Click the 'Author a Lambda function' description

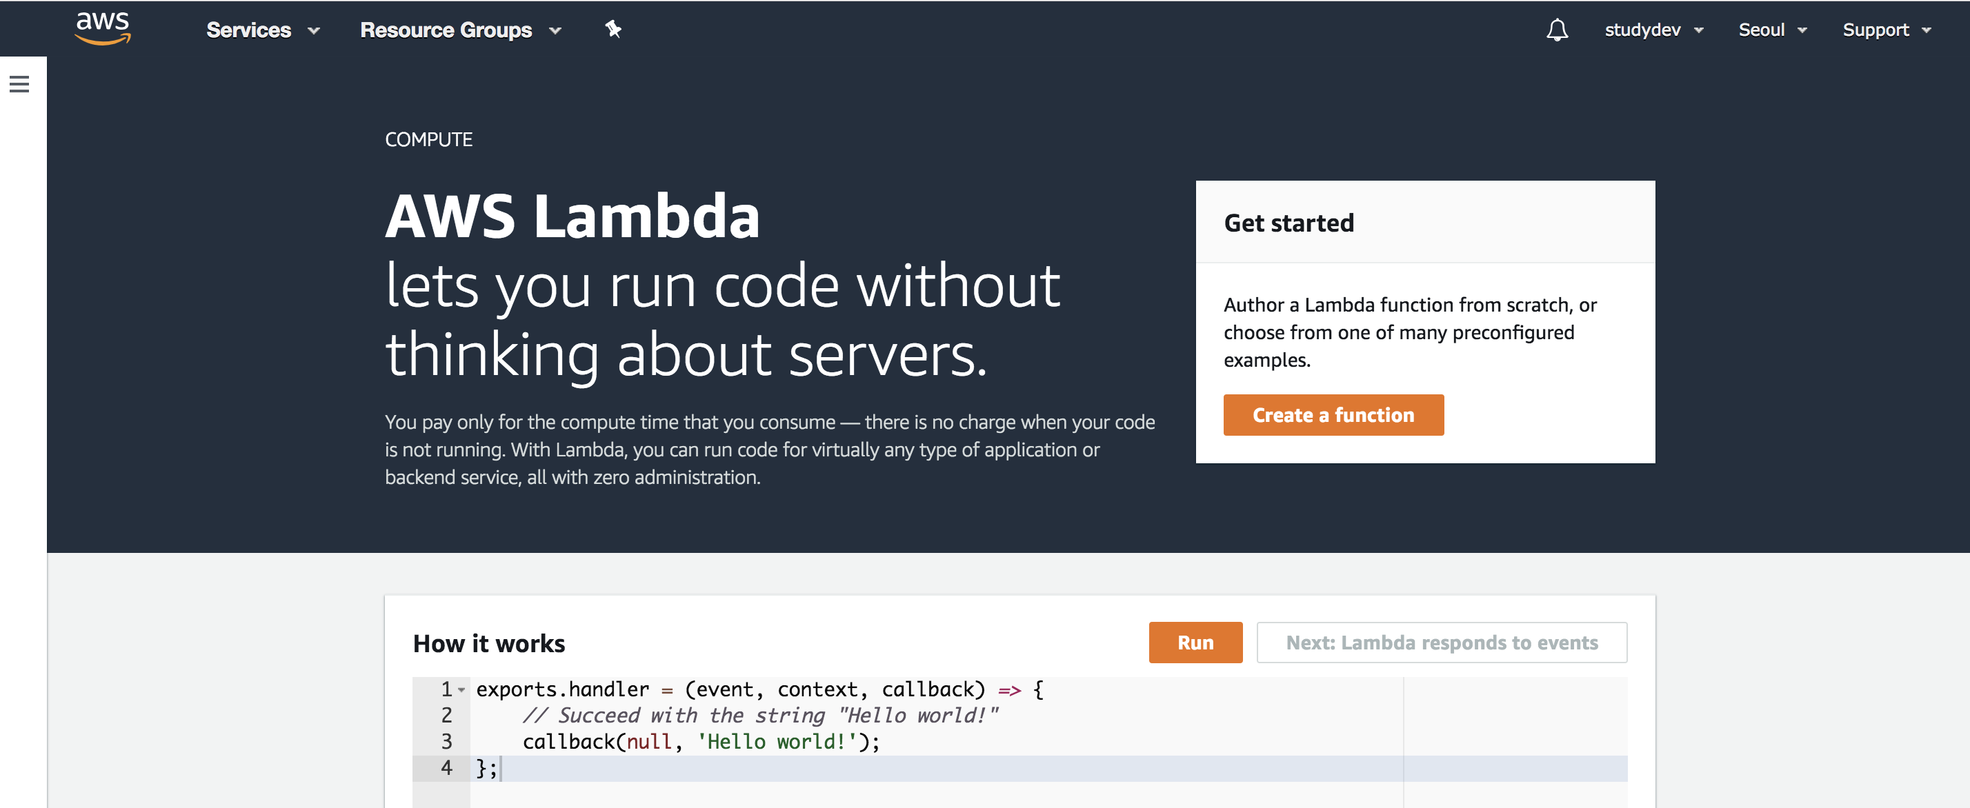[1409, 332]
